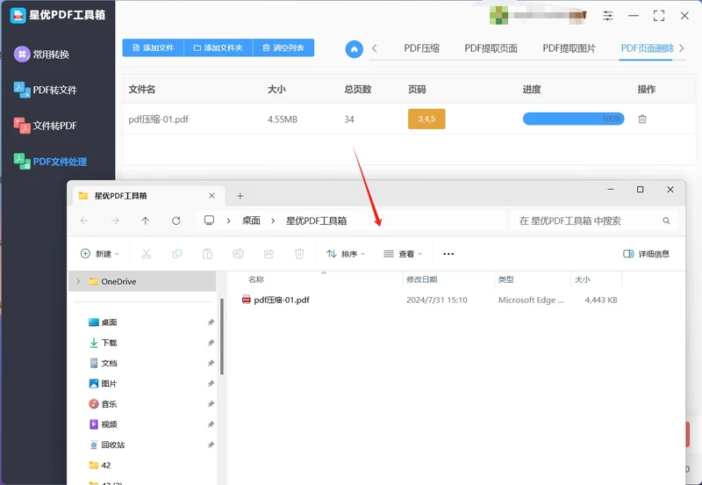Click 星优PDF工具箱 in the address breadcrumb

click(x=316, y=221)
